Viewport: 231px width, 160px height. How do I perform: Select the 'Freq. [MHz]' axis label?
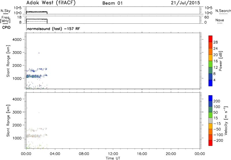pos(5,19)
